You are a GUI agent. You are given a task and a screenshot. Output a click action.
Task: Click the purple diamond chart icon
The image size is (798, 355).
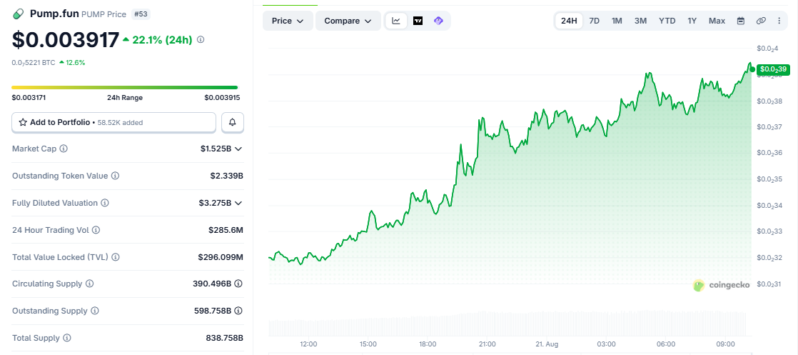[x=439, y=21]
